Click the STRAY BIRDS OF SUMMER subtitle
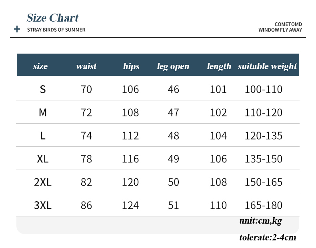This screenshot has width=316, height=248. point(56,30)
